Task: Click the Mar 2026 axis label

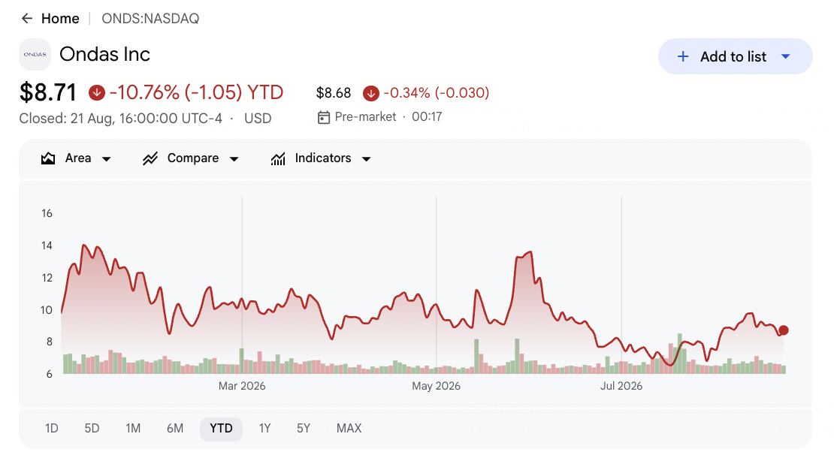Action: [242, 386]
